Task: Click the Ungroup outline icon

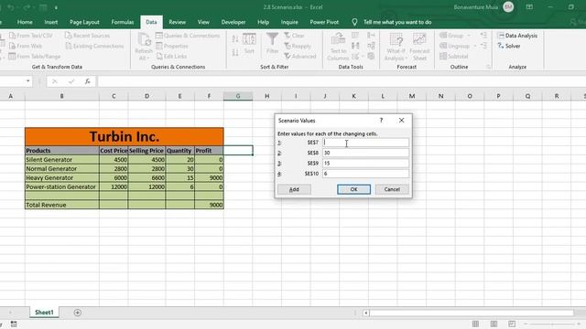Action: [x=443, y=46]
